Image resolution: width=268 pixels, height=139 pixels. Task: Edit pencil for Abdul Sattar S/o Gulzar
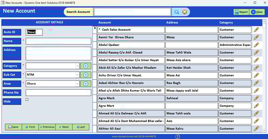(x=256, y=60)
